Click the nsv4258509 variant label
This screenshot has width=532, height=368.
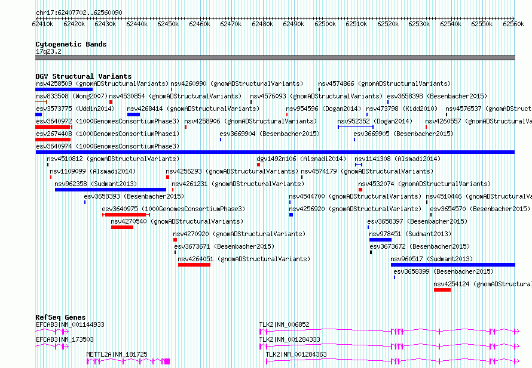coord(102,84)
